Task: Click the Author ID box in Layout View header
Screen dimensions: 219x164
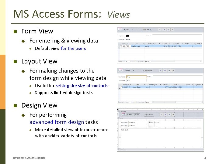Action: coord(135,70)
